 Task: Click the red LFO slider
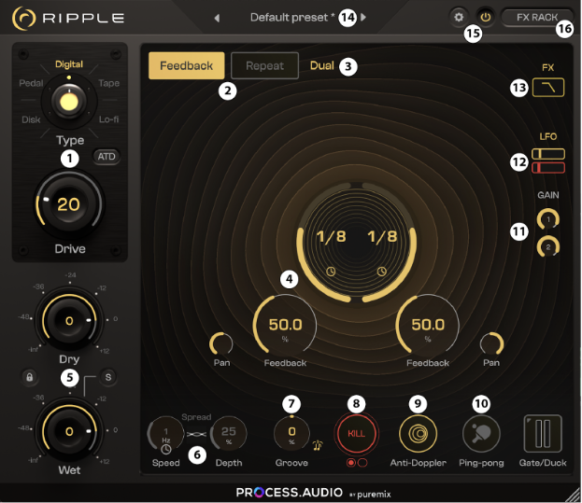[548, 168]
